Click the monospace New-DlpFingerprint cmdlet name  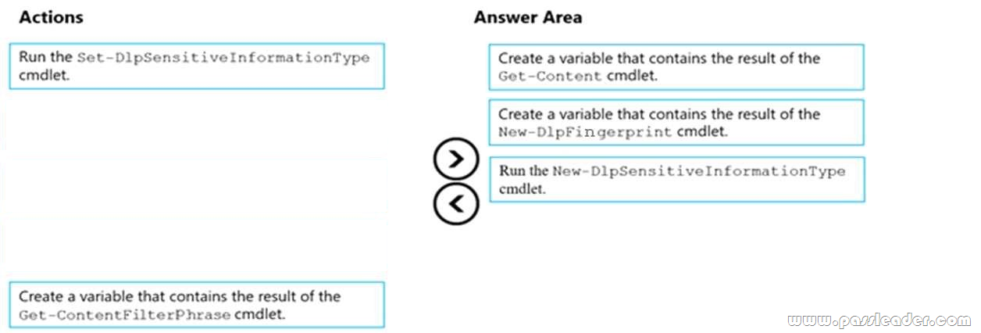coord(586,132)
